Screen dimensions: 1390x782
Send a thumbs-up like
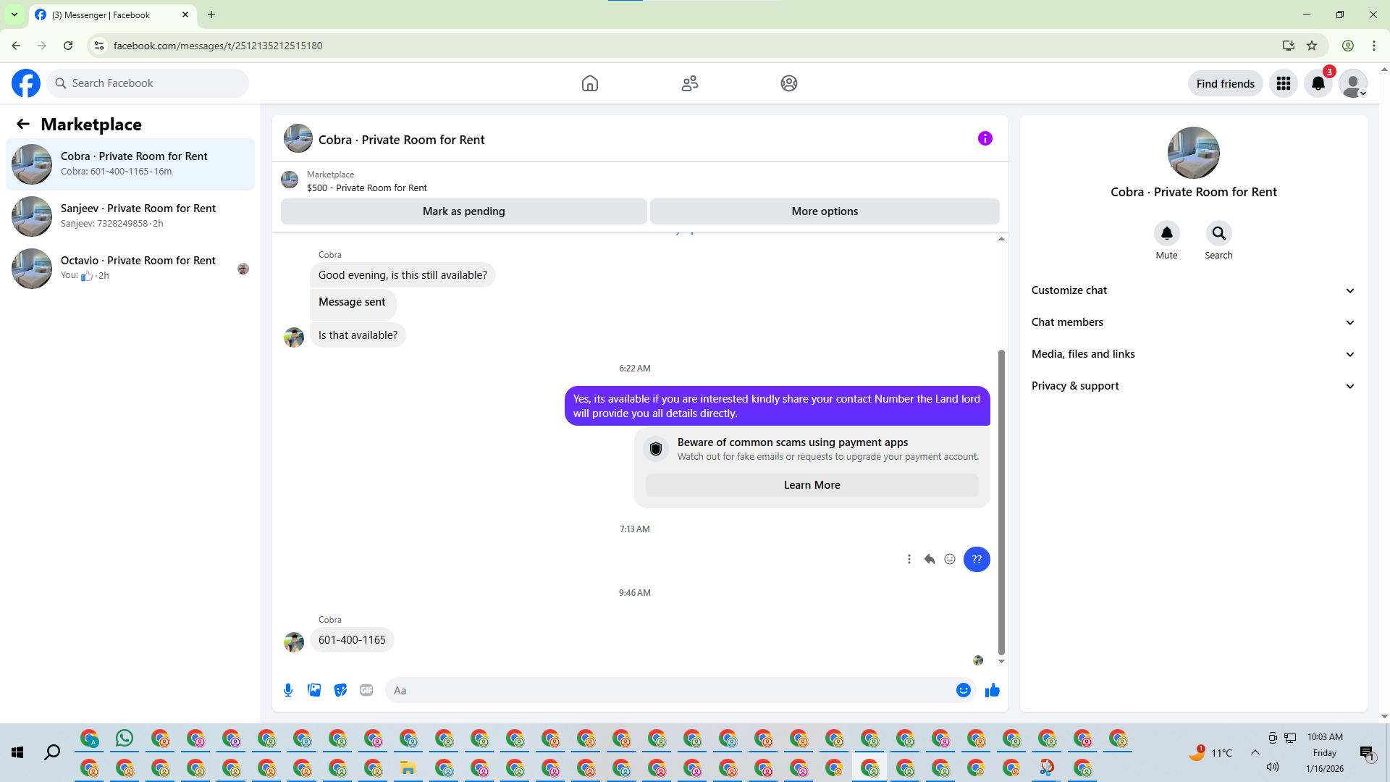pos(992,690)
